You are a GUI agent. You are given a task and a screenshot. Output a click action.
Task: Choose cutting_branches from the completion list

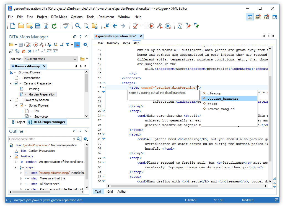click(229, 99)
